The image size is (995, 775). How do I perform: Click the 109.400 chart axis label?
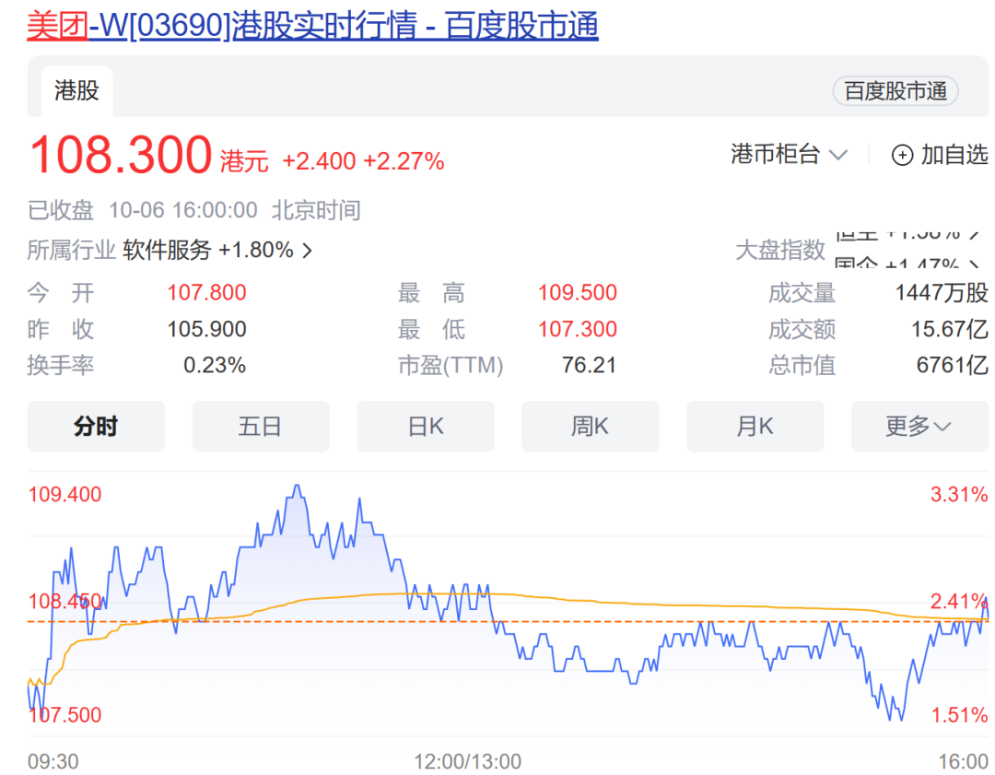[x=64, y=495]
